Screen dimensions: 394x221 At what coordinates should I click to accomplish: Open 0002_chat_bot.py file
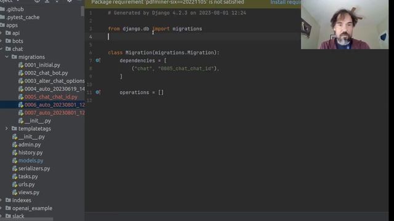tap(46, 73)
